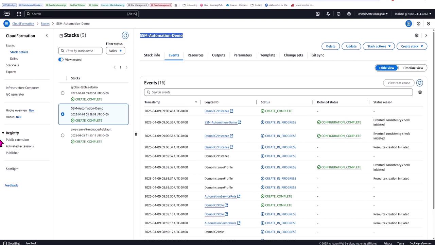Open the notifications bell

(x=328, y=14)
